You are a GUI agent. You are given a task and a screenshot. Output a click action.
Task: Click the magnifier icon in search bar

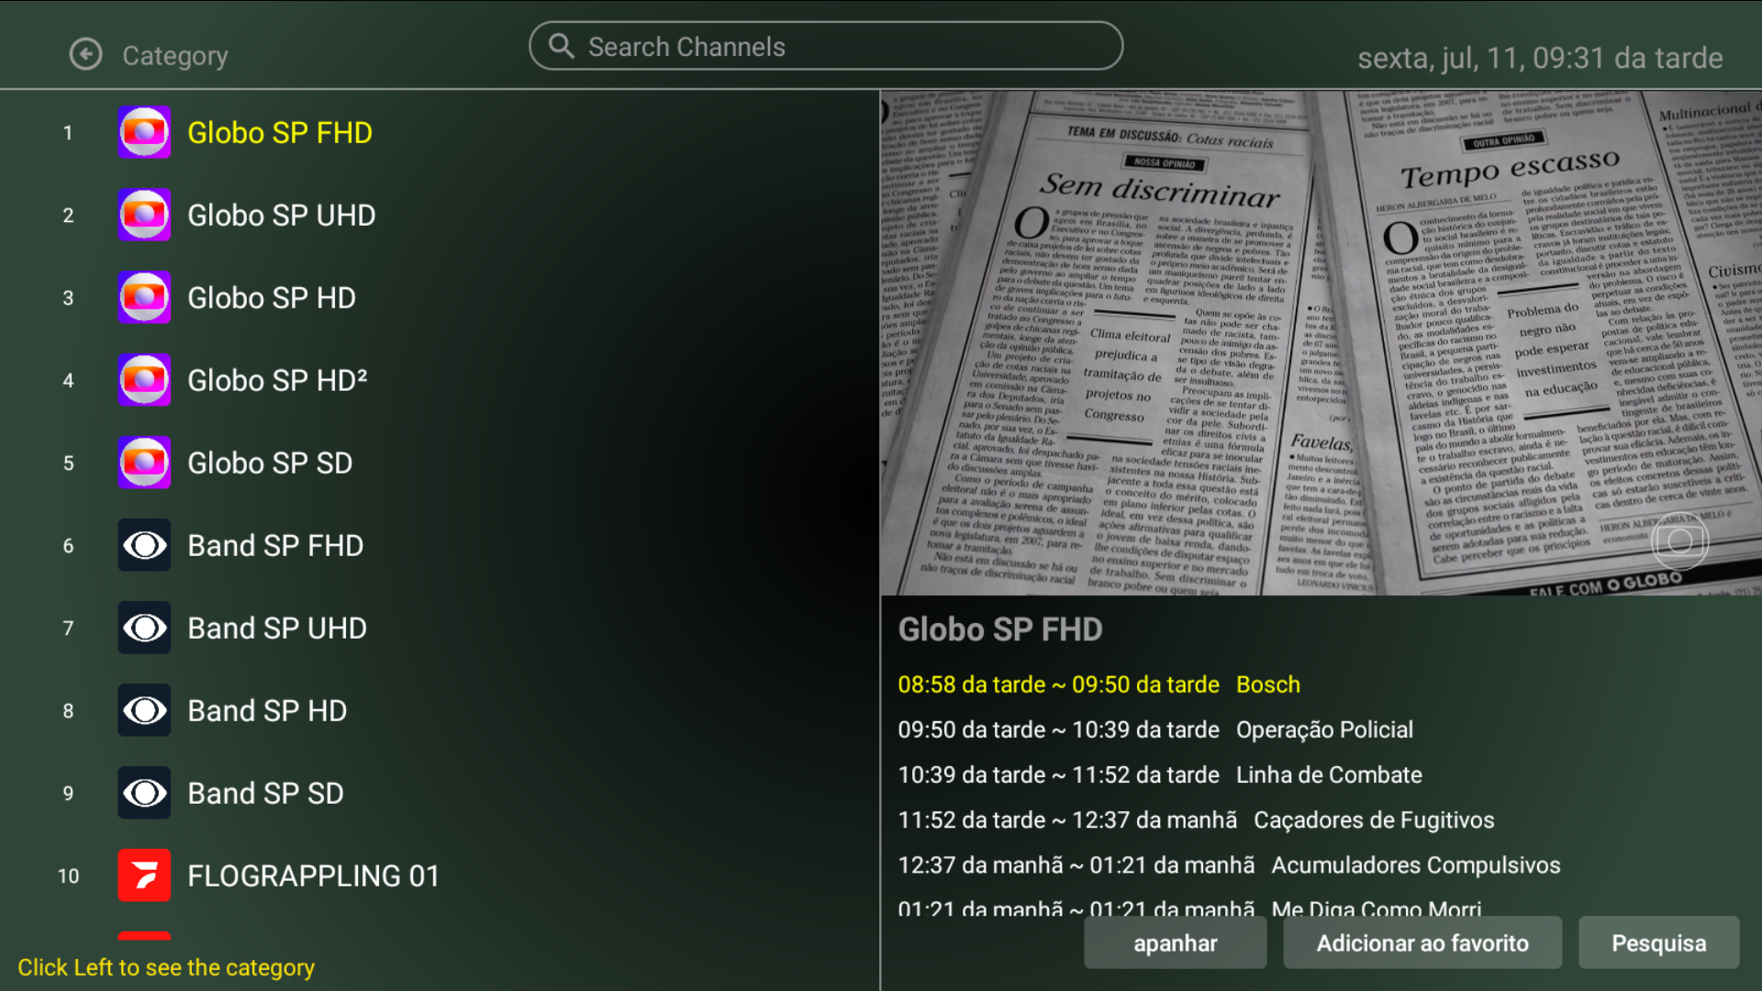pos(561,47)
